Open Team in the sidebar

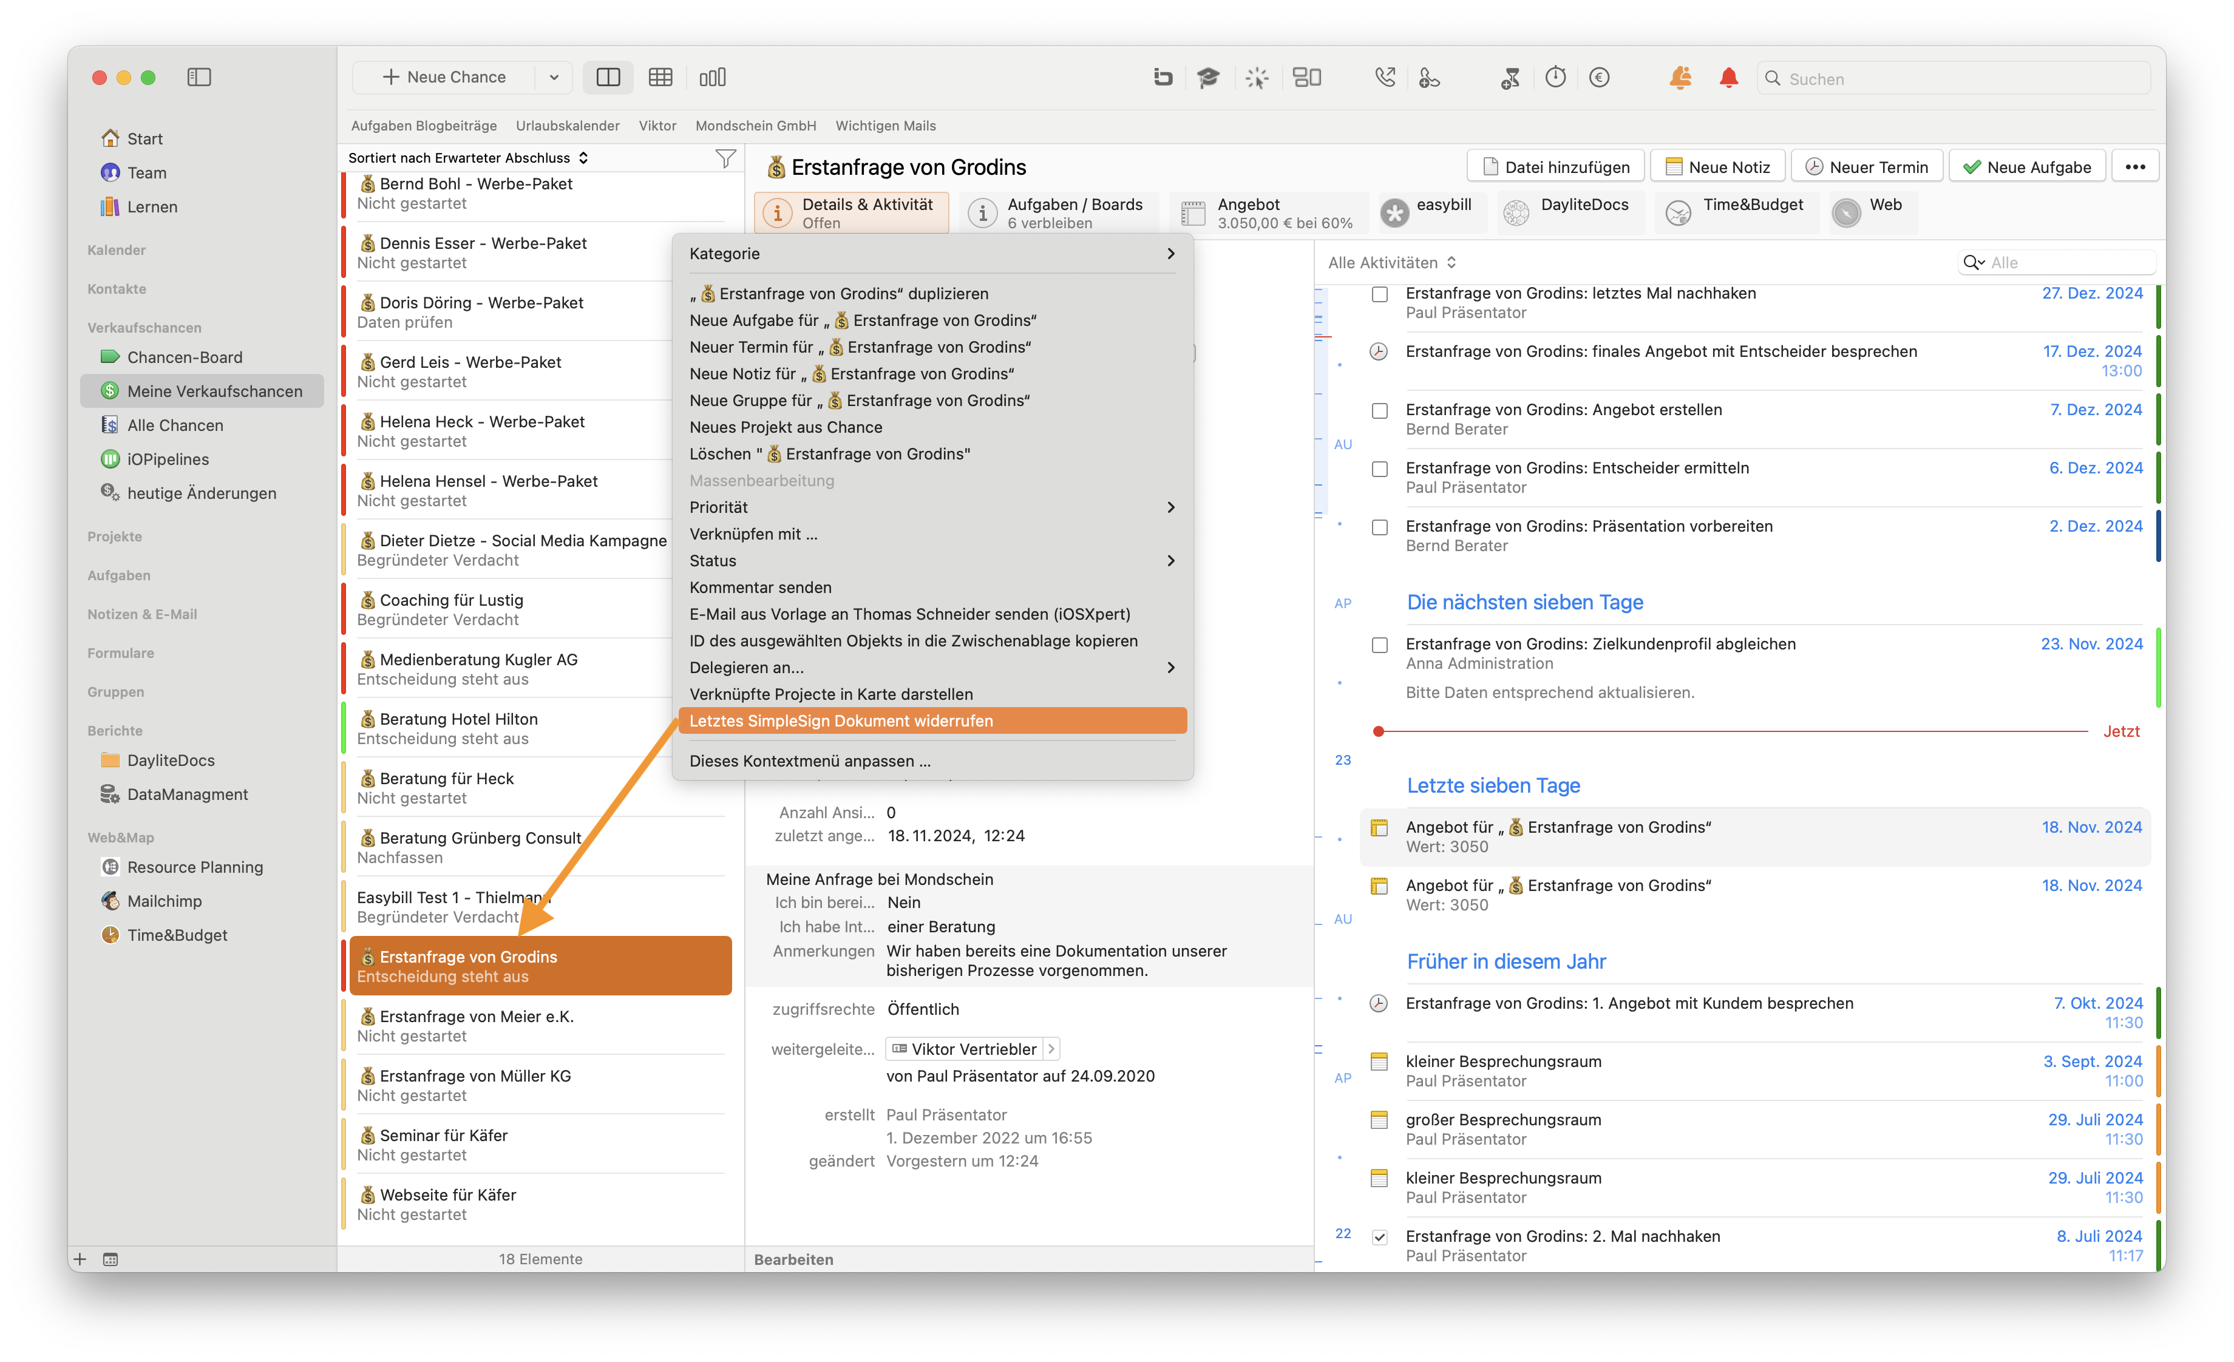[146, 172]
